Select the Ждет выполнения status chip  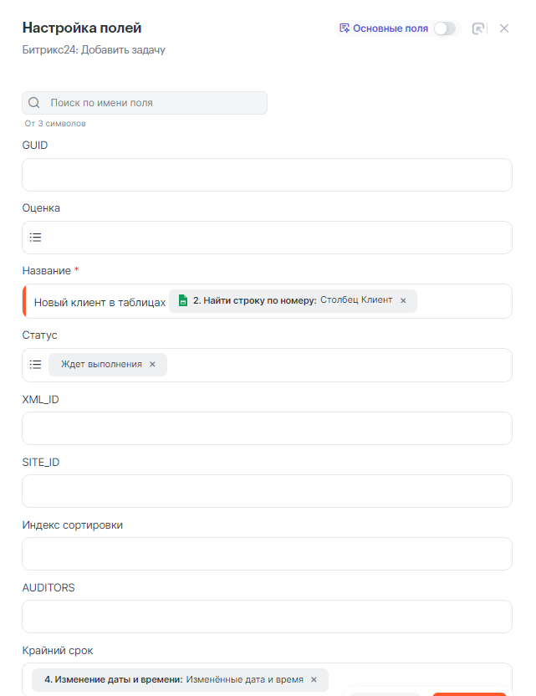pos(100,365)
